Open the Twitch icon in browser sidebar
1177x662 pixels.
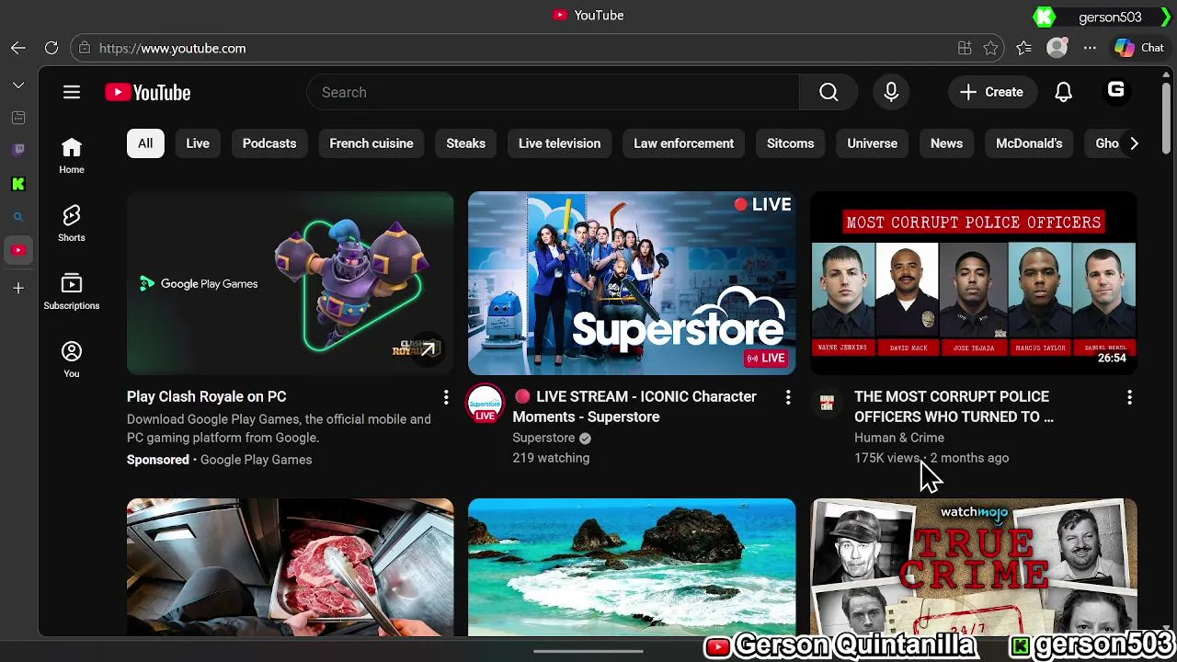tap(18, 150)
